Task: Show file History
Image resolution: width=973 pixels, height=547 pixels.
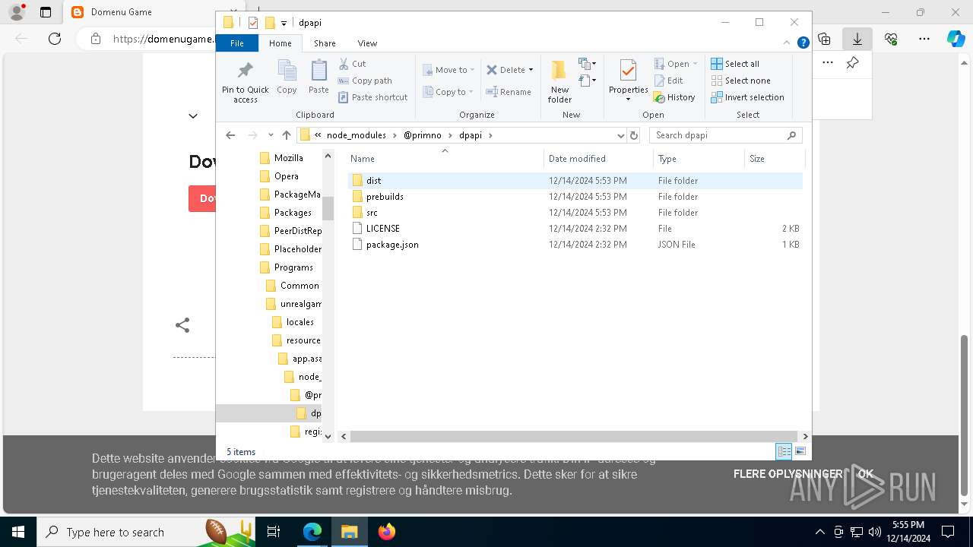Action: point(674,97)
